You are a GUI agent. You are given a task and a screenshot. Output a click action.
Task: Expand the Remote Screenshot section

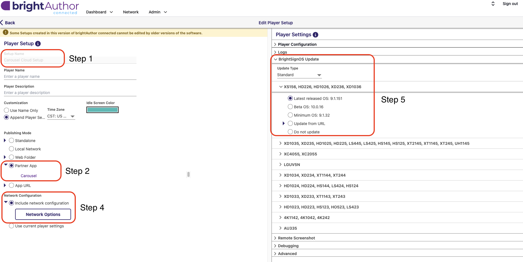397,238
